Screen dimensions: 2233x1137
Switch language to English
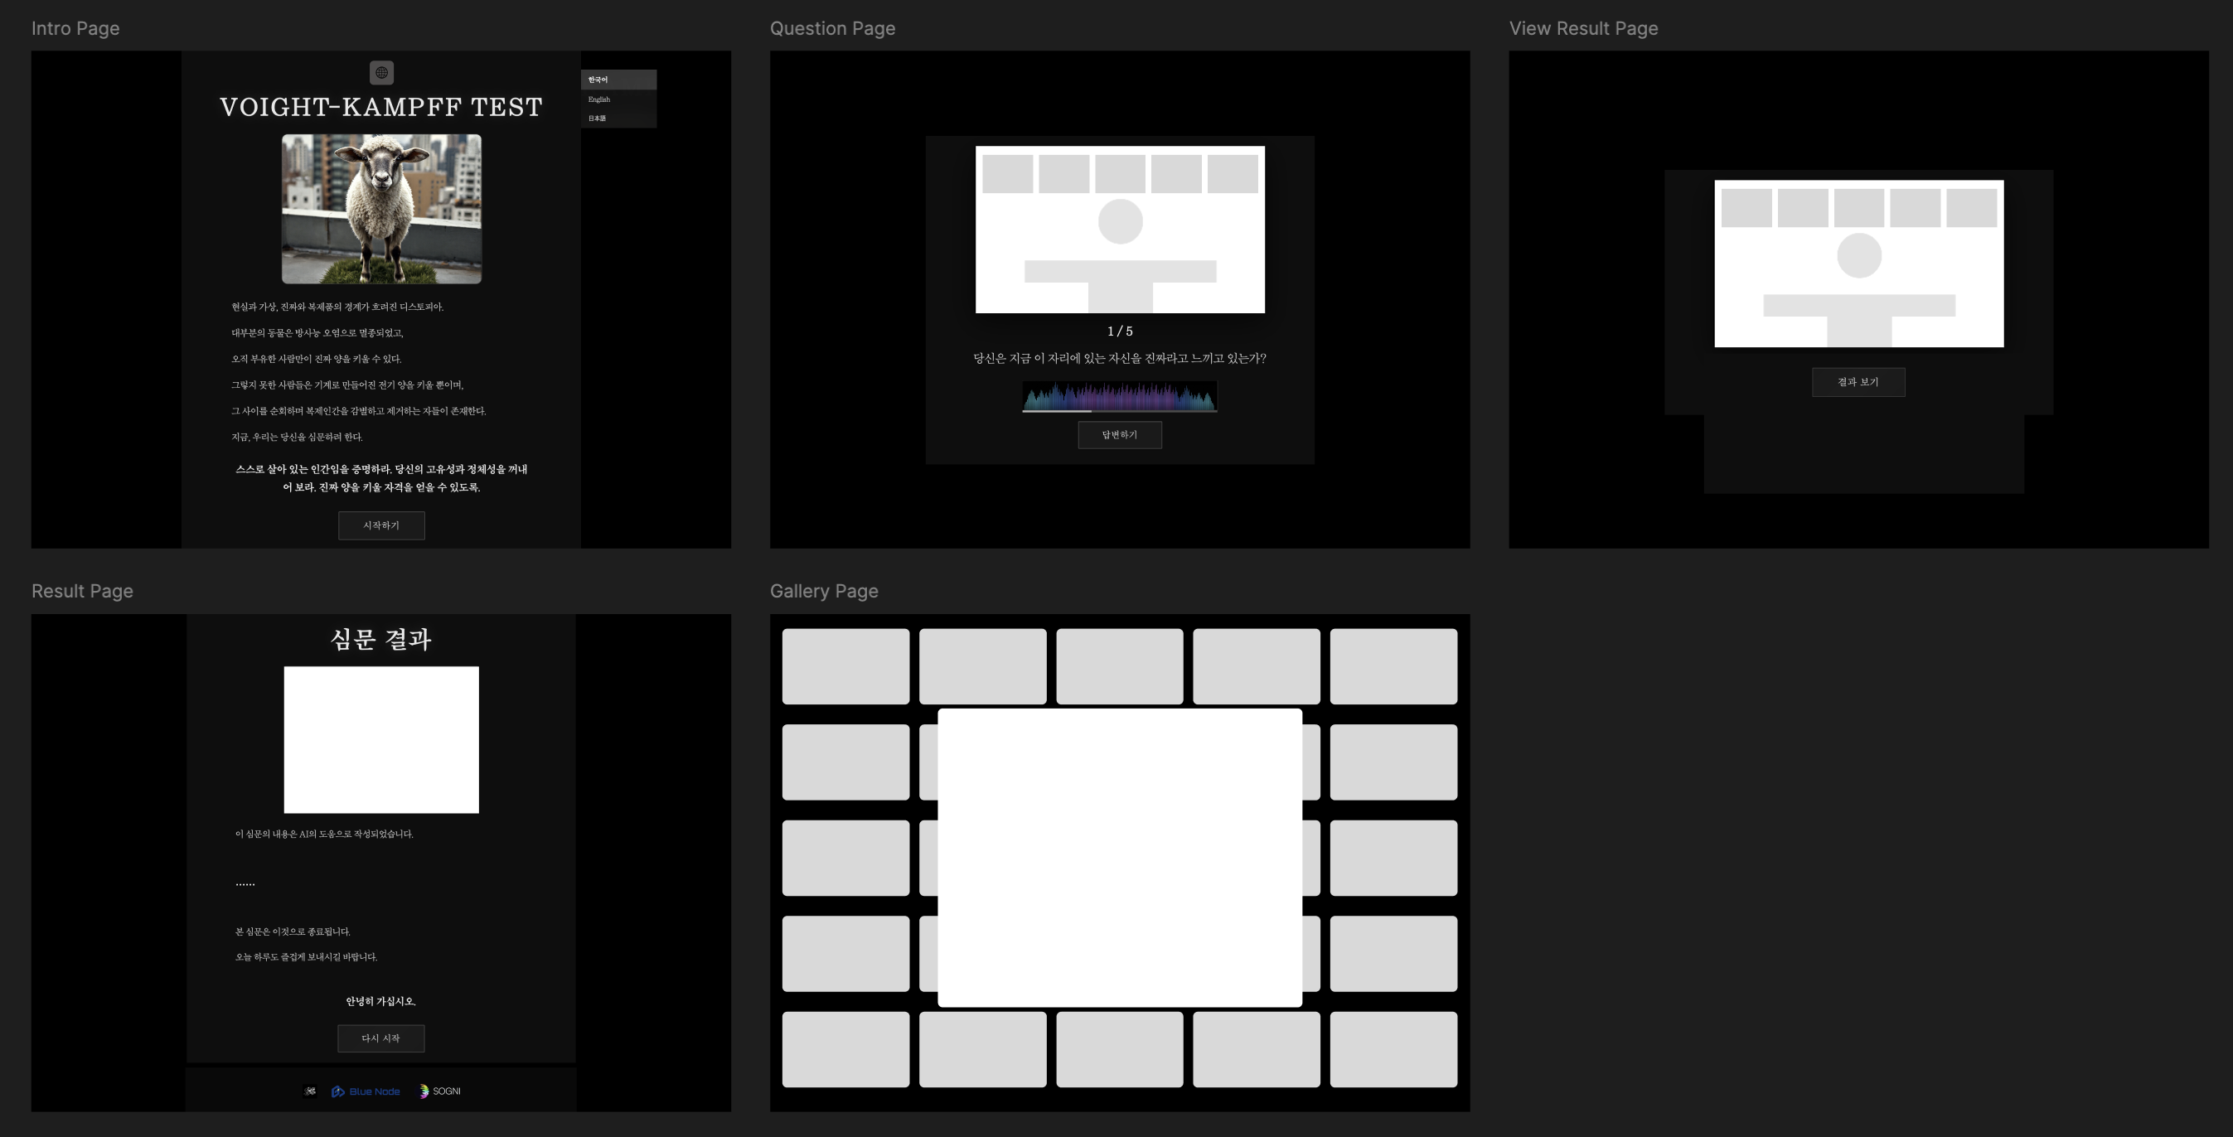(x=599, y=99)
